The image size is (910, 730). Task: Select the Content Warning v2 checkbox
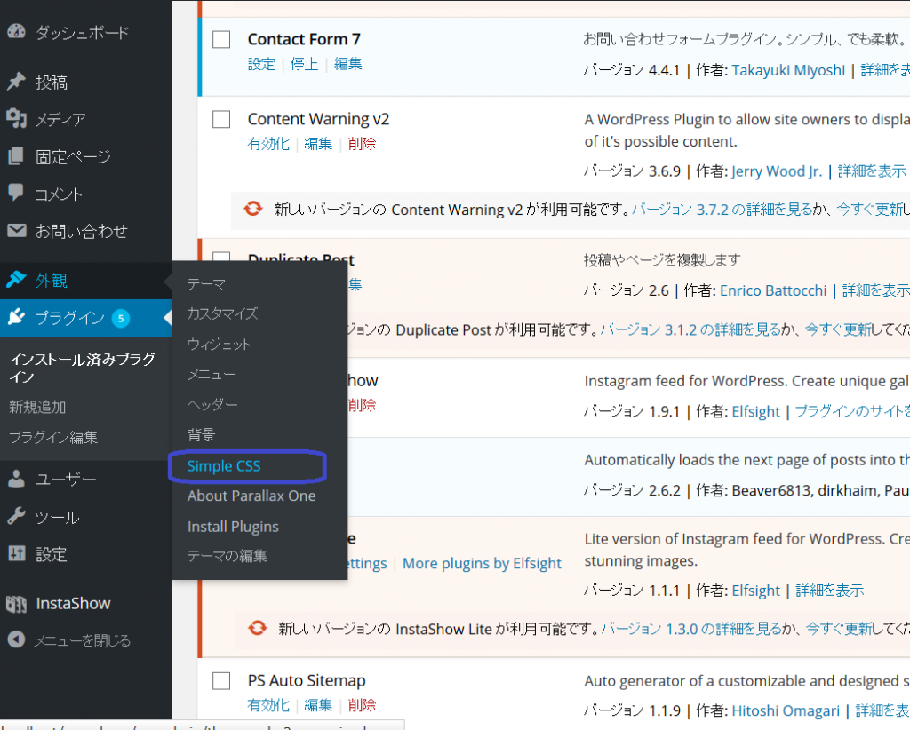point(221,120)
